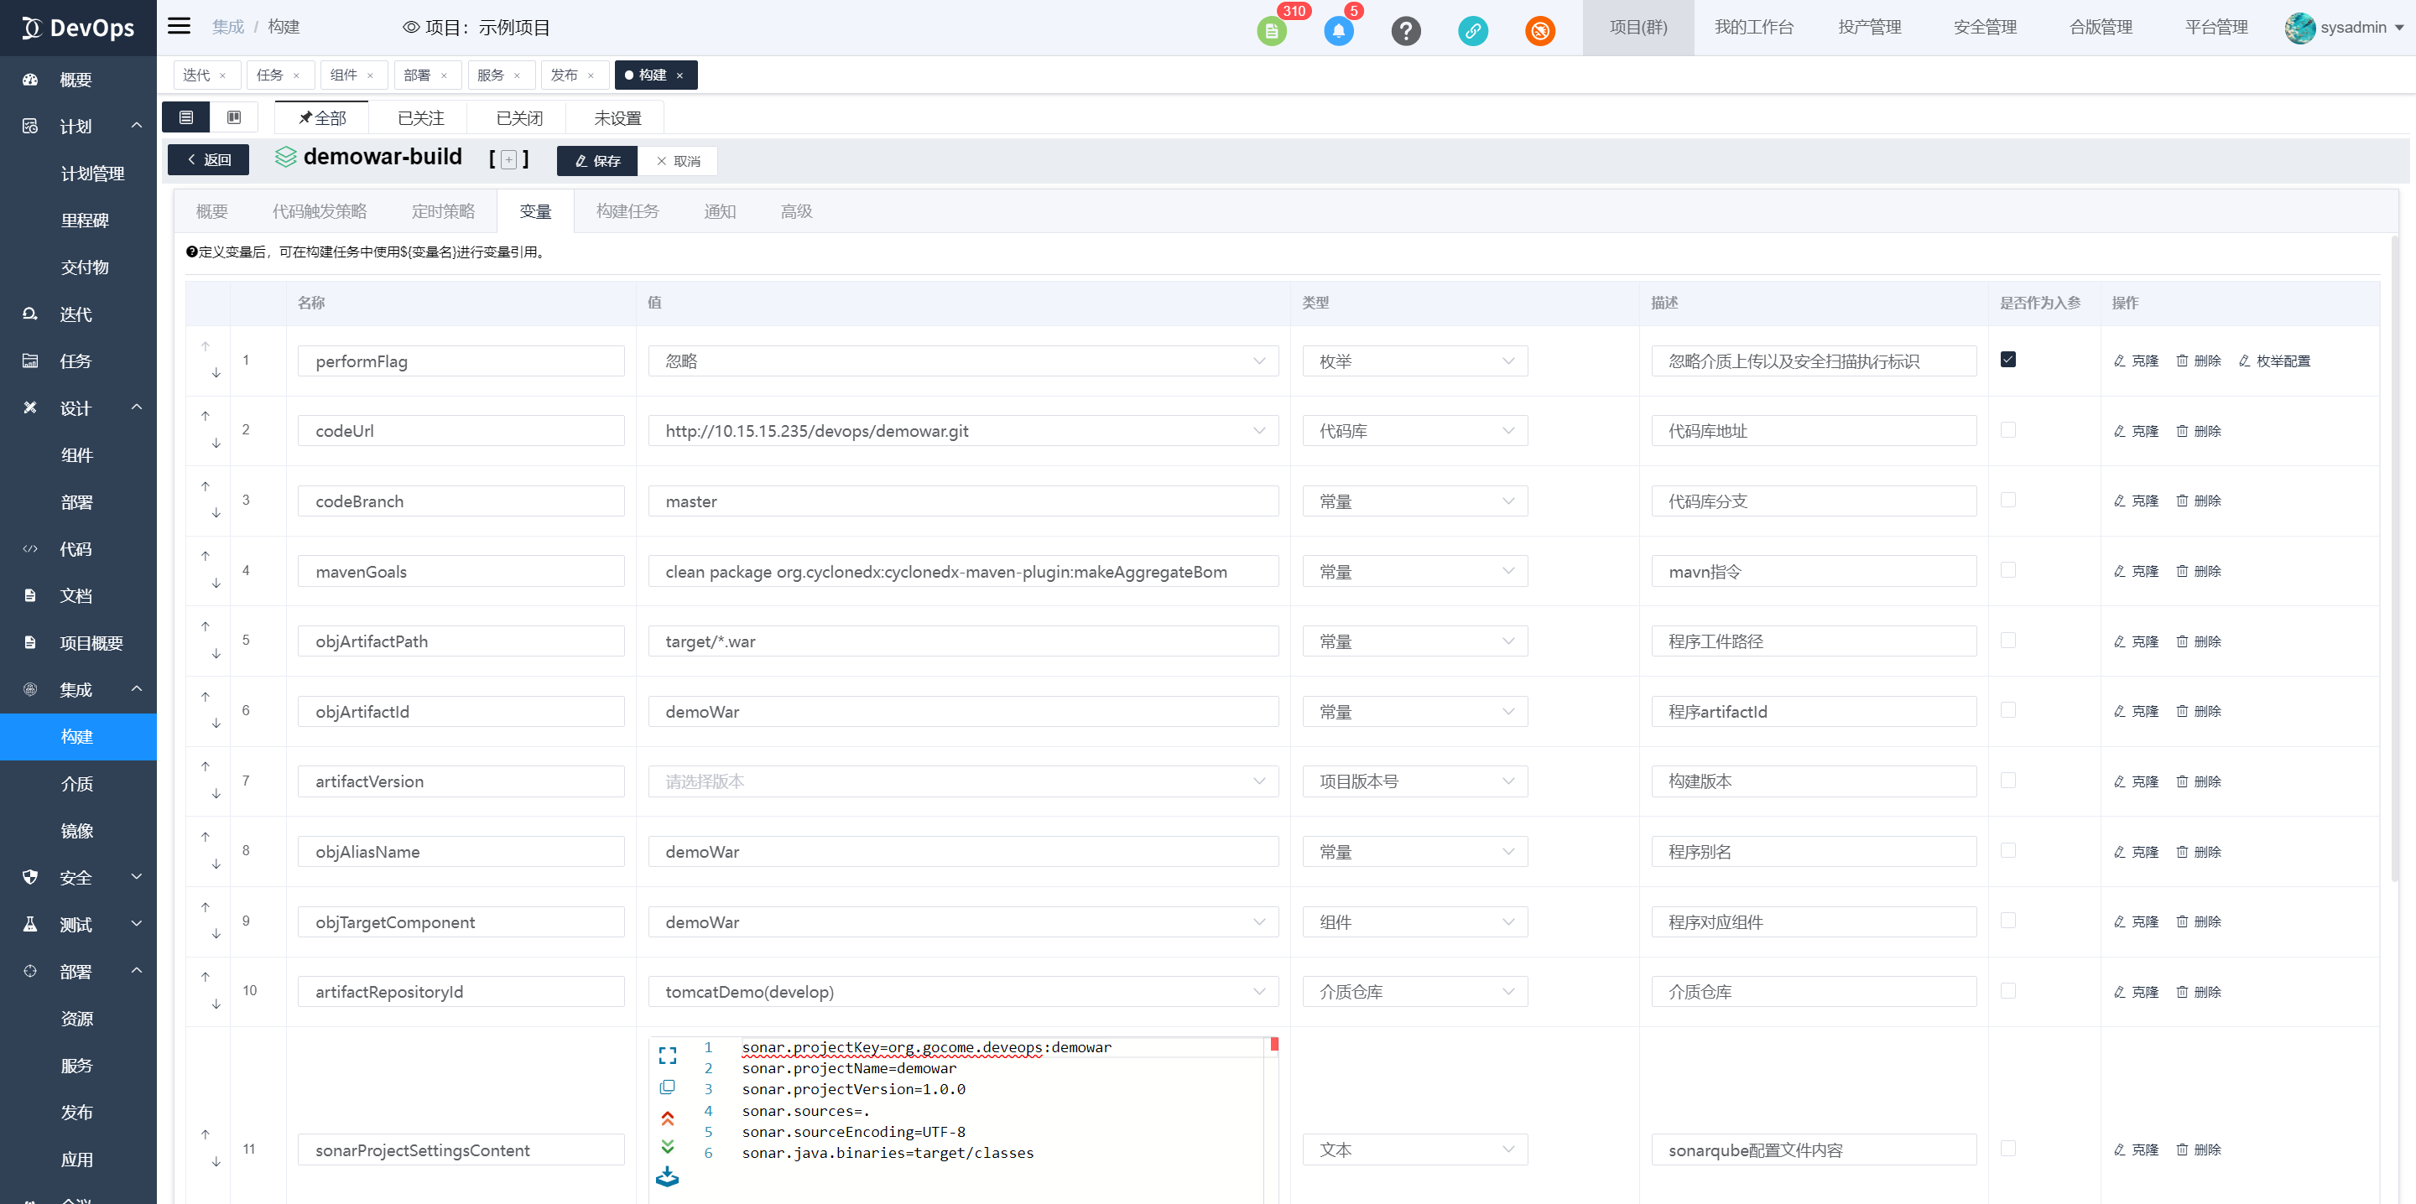Click the green document icon with 310 badge
This screenshot has height=1204, width=2416.
(1271, 31)
